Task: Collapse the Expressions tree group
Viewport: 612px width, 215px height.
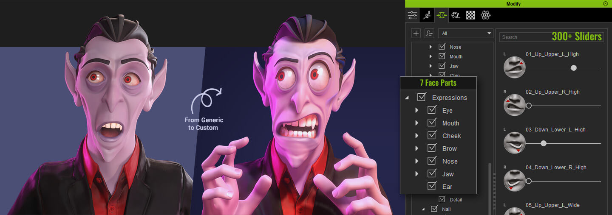Action: (407, 98)
